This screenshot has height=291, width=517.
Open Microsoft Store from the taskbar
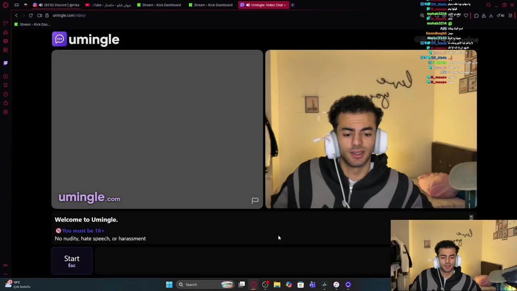point(301,285)
